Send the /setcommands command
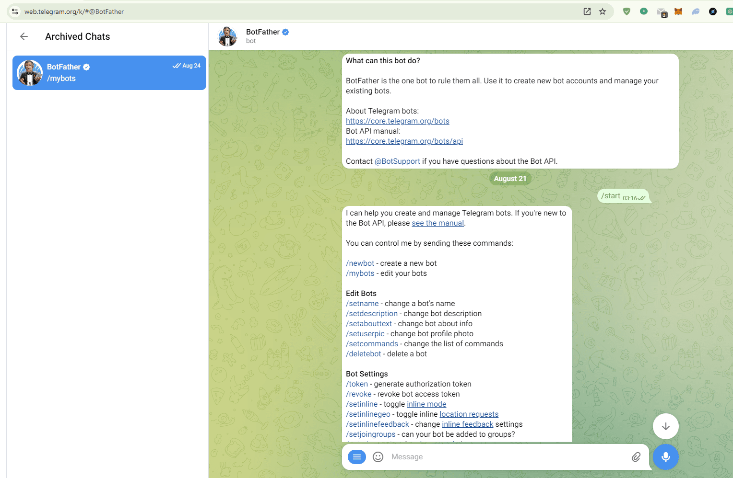 (x=372, y=344)
